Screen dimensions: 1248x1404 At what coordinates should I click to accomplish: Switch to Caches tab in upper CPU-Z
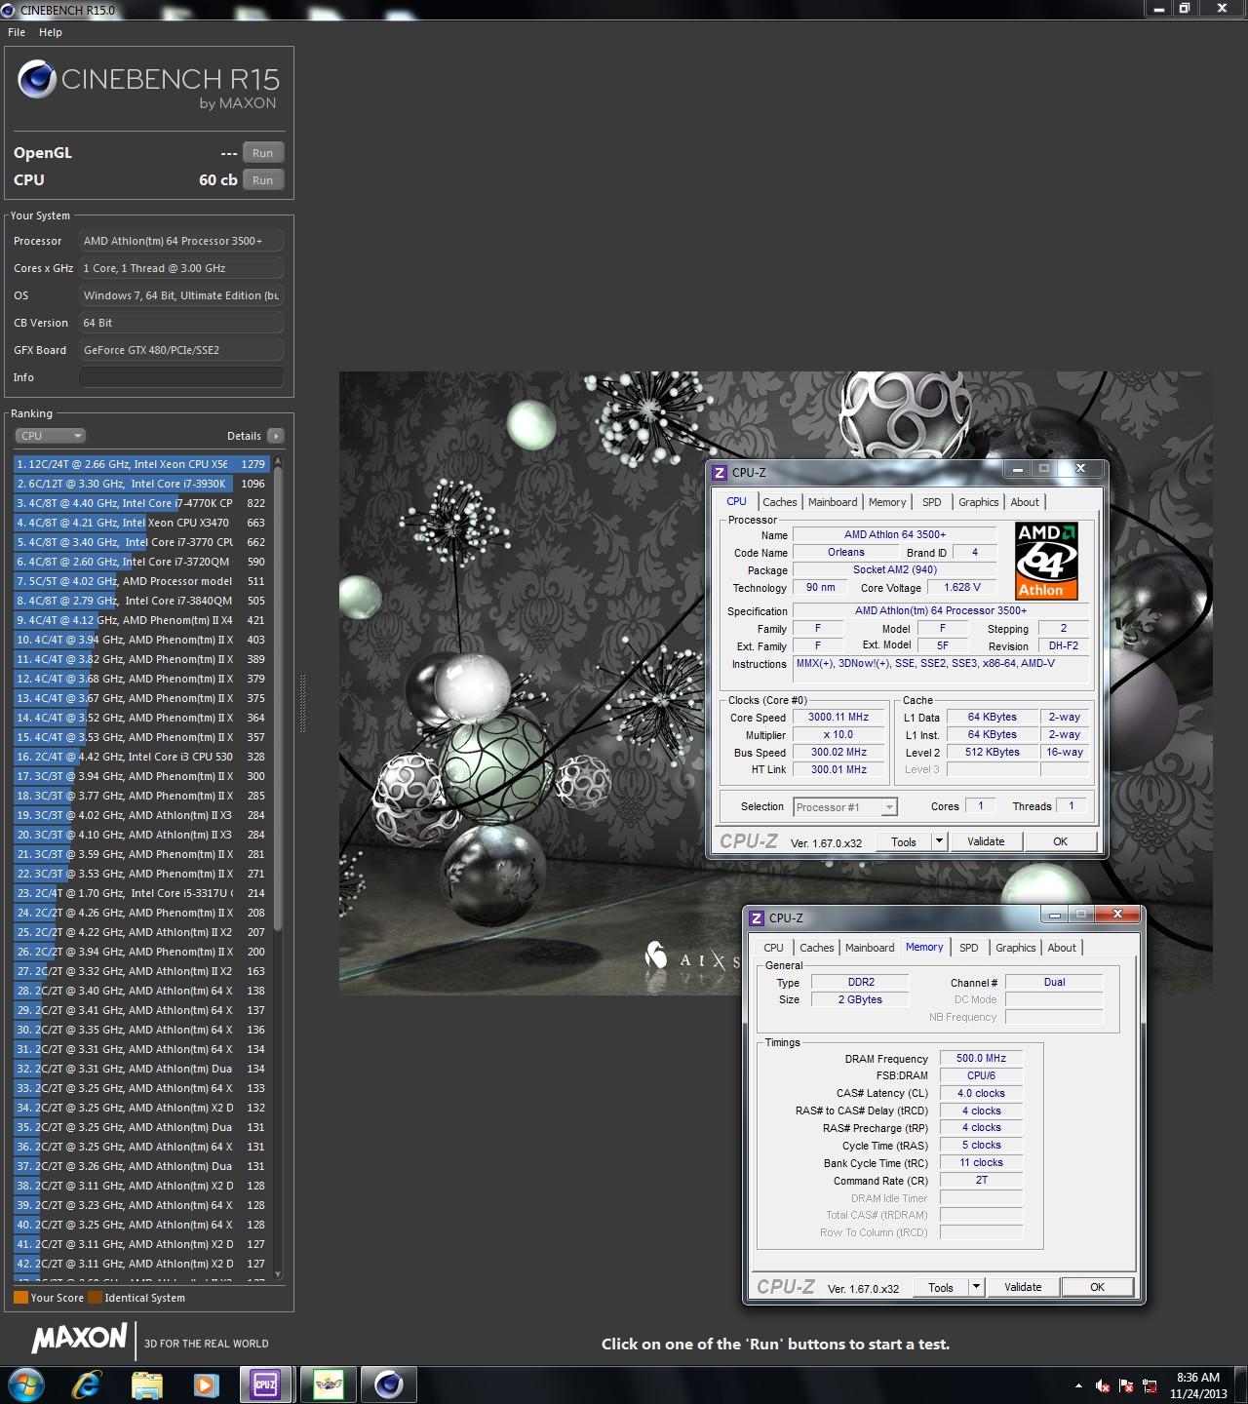pos(780,502)
